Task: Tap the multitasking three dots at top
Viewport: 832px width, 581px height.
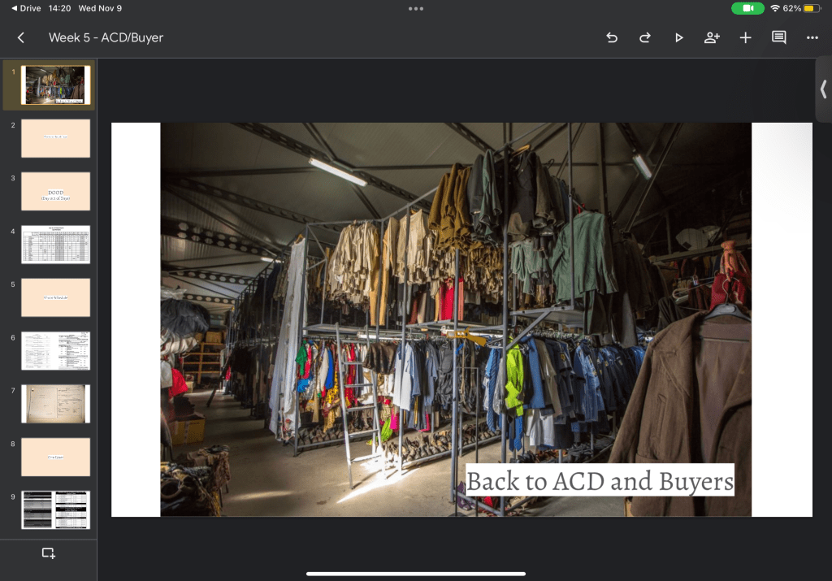Action: point(416,8)
